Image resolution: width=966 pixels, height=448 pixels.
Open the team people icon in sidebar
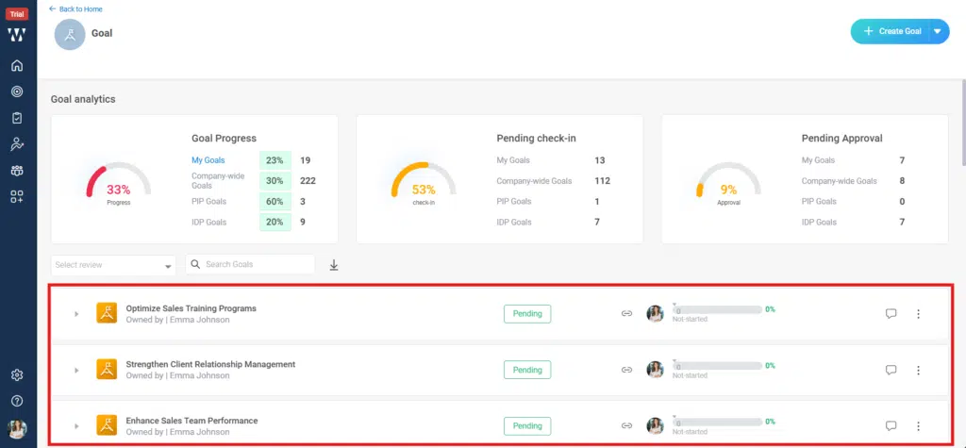(x=17, y=171)
